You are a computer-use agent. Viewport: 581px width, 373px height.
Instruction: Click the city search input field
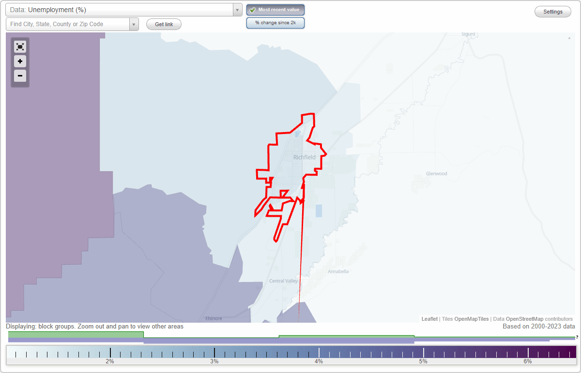[68, 24]
